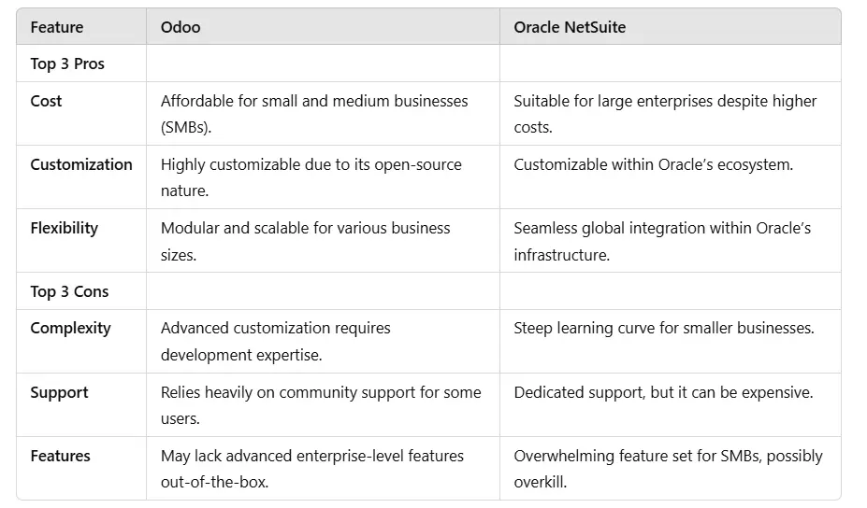Select the Odoo column header
Image resolution: width=867 pixels, height=508 pixels.
click(181, 27)
